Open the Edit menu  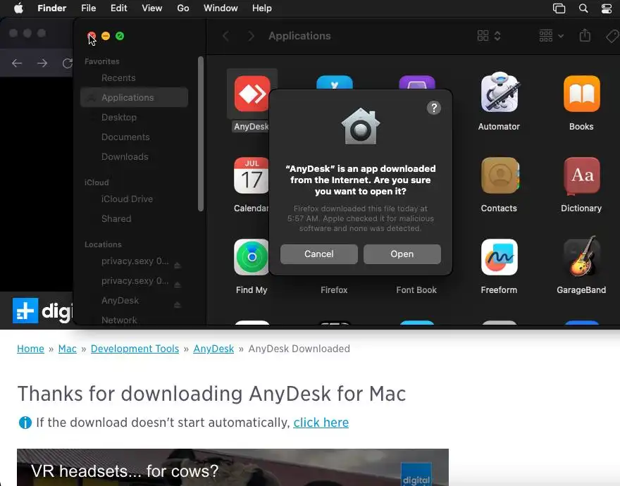118,8
